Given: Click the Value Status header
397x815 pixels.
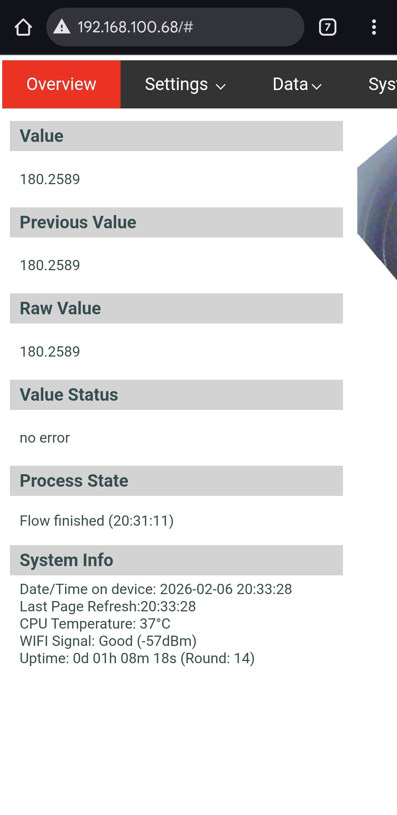Looking at the screenshot, I should 176,395.
